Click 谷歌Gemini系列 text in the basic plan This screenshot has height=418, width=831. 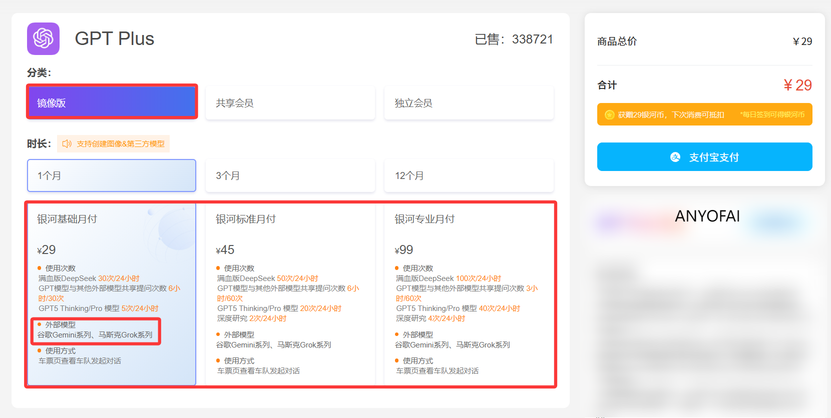coord(65,335)
